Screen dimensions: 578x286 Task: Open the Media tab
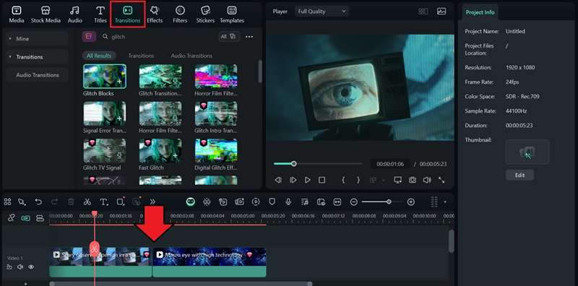(17, 14)
